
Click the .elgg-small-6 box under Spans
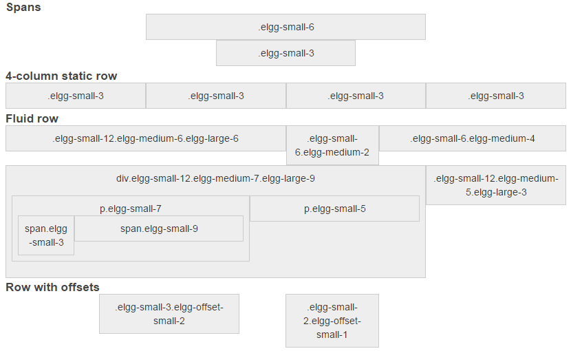pos(285,27)
